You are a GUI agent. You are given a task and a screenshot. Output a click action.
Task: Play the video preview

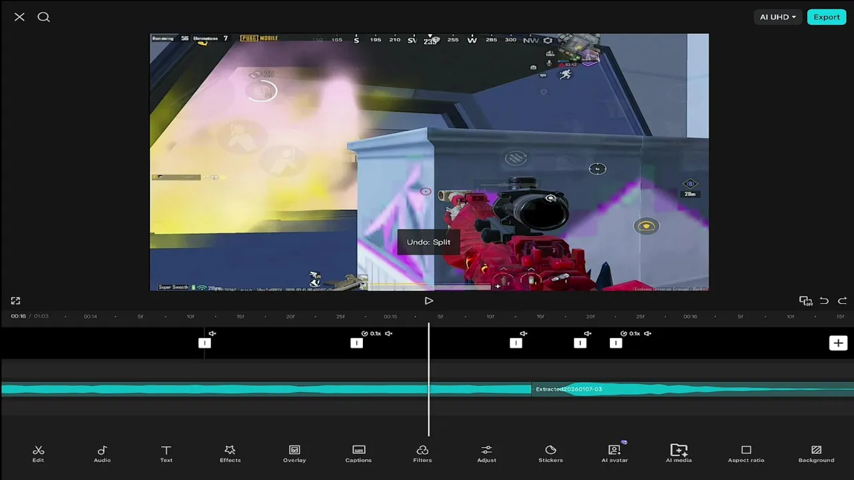(x=428, y=301)
